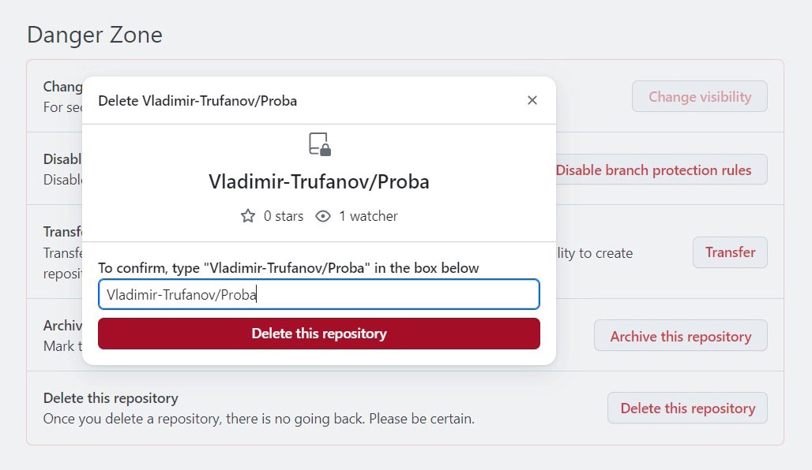Click inside the confirmation text input
812x470 pixels.
(318, 294)
